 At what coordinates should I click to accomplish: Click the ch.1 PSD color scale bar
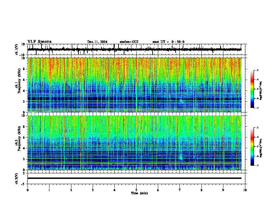tap(252, 89)
